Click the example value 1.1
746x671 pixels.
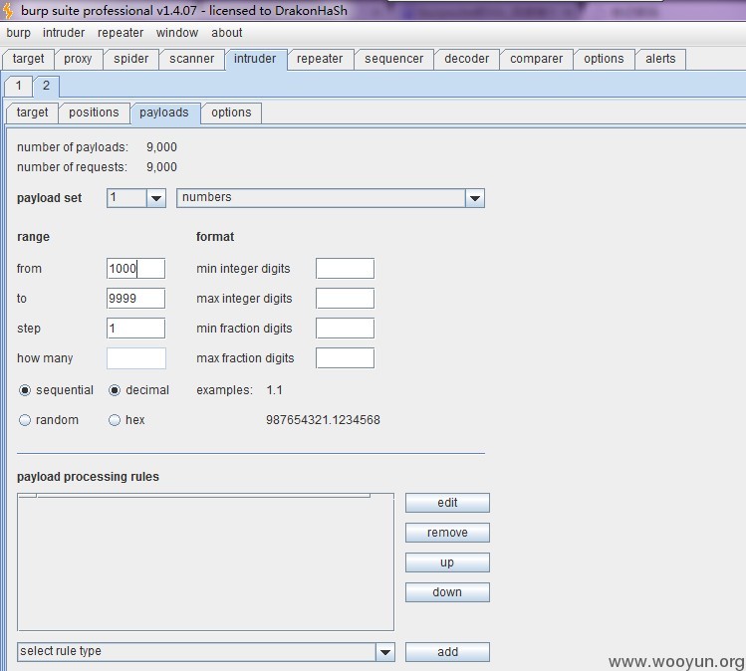coord(275,390)
